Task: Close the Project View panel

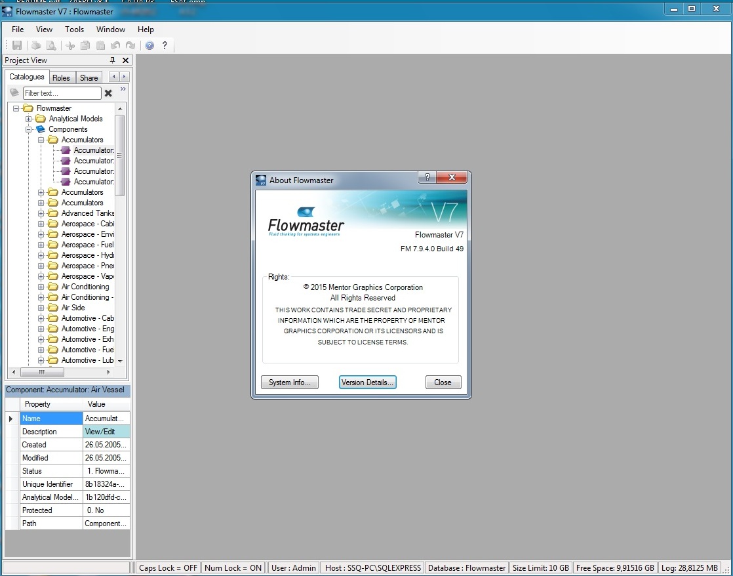Action: click(x=125, y=60)
